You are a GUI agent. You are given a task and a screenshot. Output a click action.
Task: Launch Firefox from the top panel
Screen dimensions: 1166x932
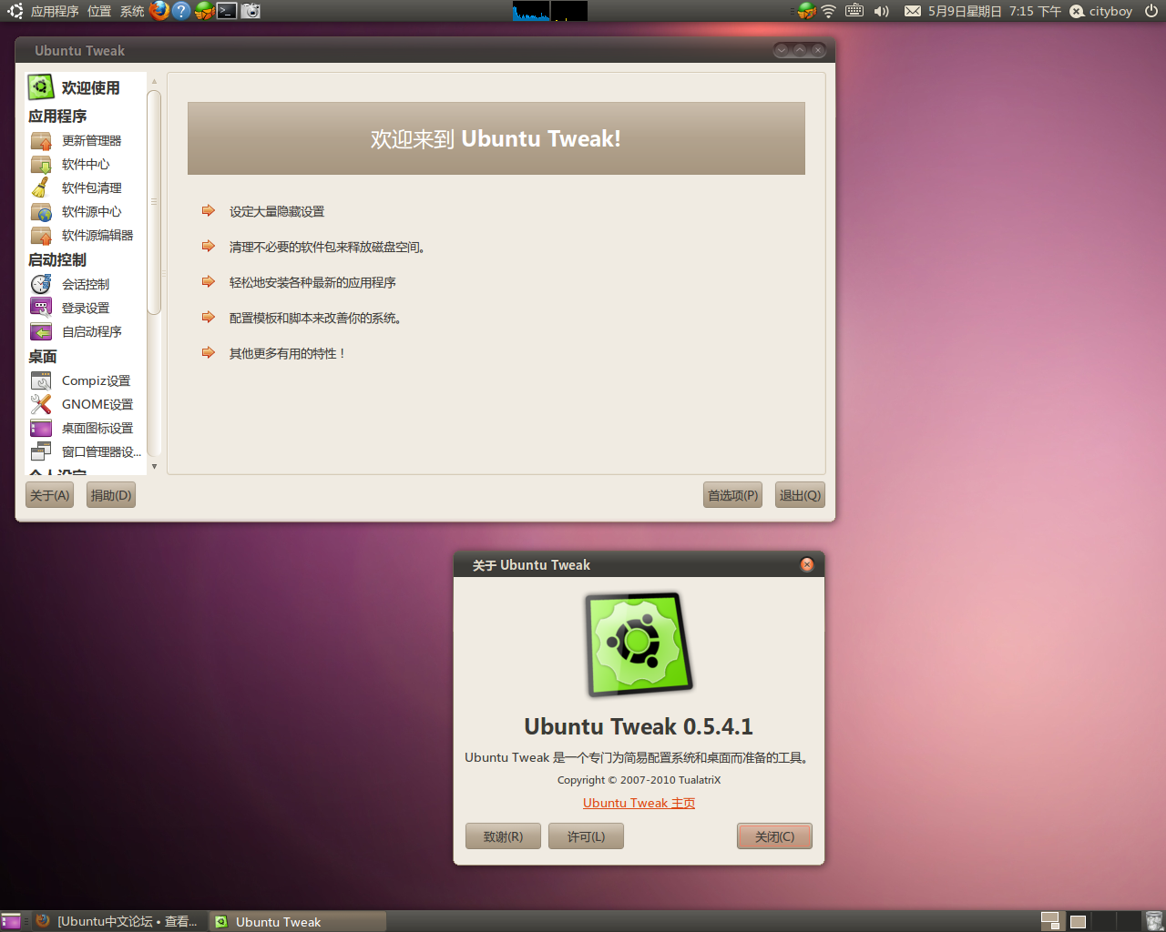click(x=159, y=11)
